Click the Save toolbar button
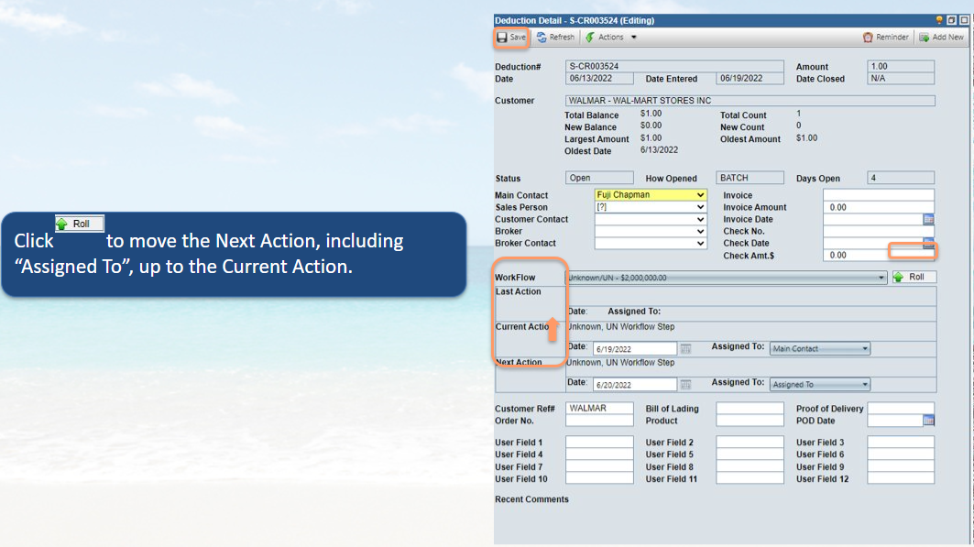Viewport: 974px width, 547px height. tap(511, 38)
